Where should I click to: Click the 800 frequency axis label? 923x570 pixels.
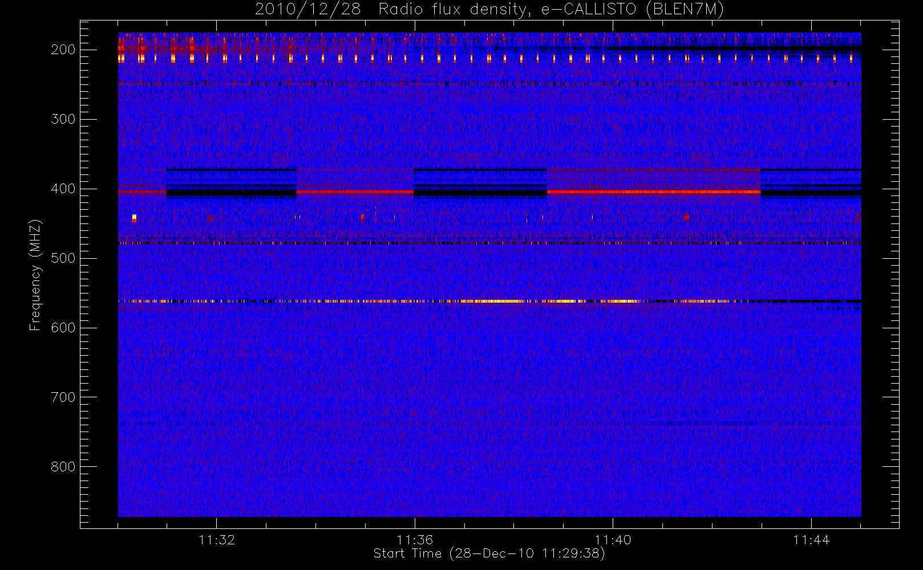(x=63, y=467)
